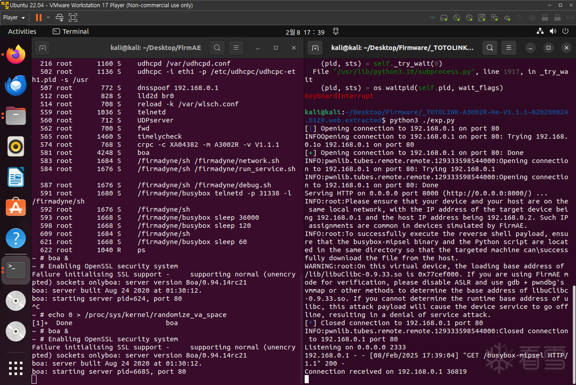Click the webcam device icon in VMware toolbar
Image resolution: width=576 pixels, height=385 pixels.
pos(532,18)
